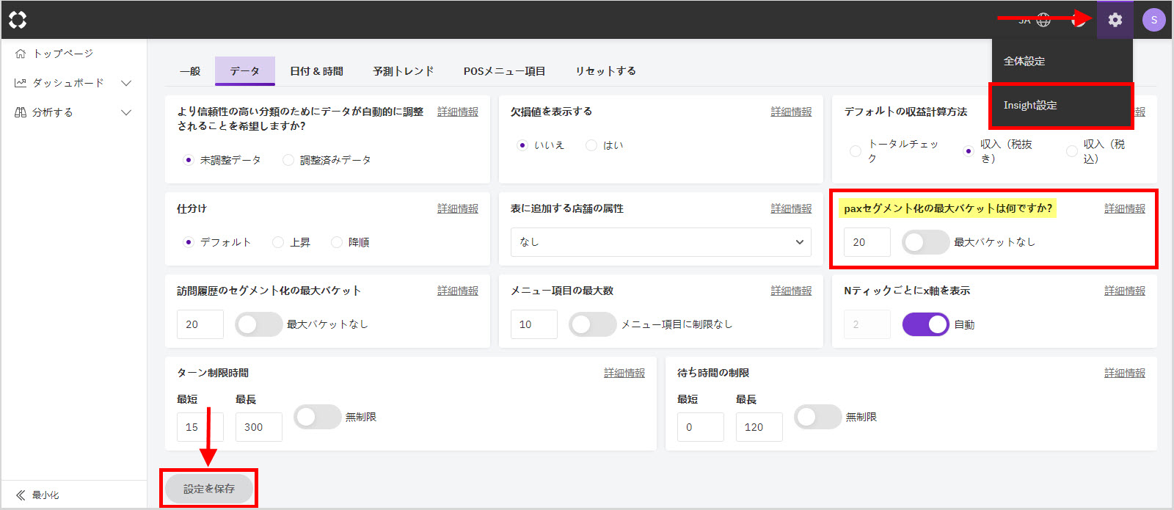Click the app logo in top bar
This screenshot has height=510, width=1174.
pos(18,20)
